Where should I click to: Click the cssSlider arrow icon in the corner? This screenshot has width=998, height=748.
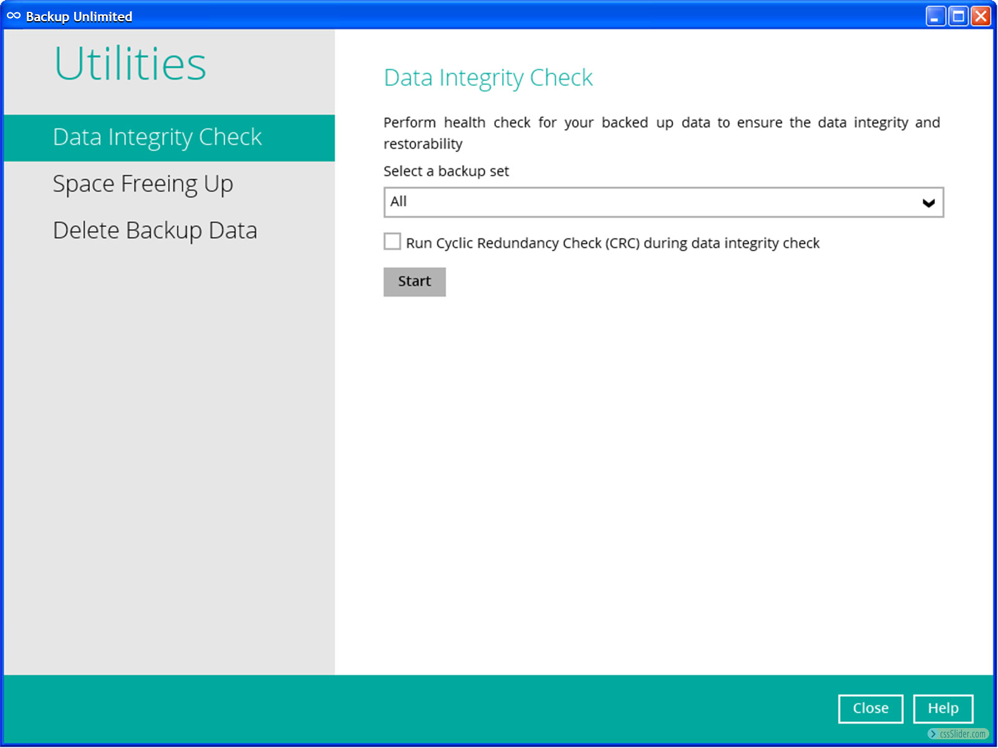click(933, 734)
